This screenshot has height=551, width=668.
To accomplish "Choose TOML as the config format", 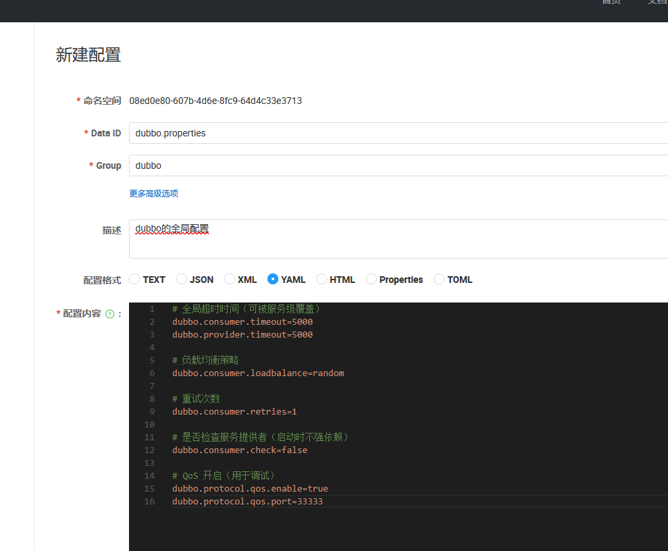I will click(x=439, y=279).
